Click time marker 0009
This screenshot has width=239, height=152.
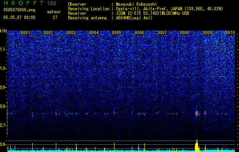tap(207, 33)
